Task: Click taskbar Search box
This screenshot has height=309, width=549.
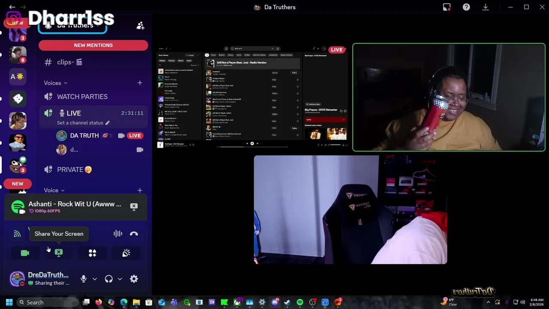Action: [x=47, y=302]
